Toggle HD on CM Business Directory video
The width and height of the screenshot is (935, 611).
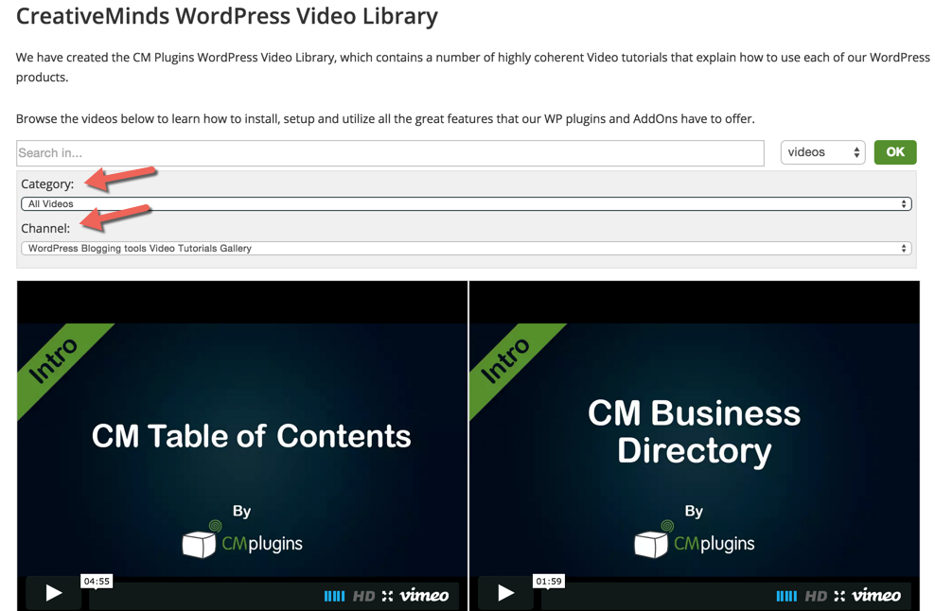[816, 596]
